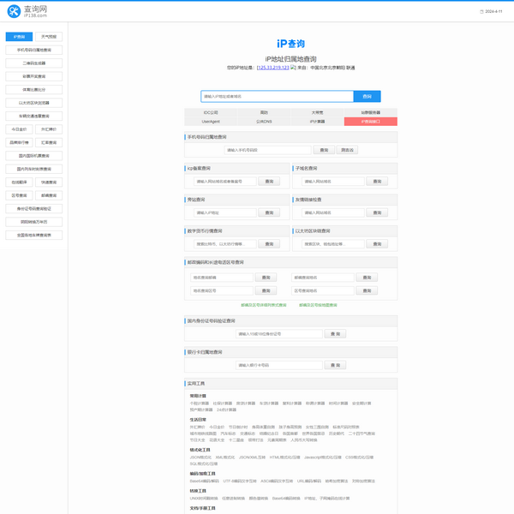Viewport: 514px width, 514px height.
Task: Open 今日金价 in the sidebar
Action: click(19, 129)
